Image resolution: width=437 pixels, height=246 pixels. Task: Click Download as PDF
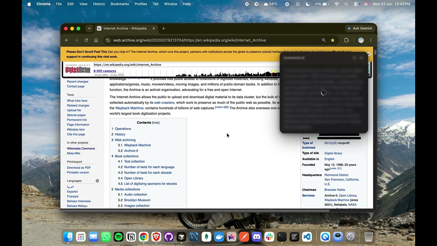79,168
